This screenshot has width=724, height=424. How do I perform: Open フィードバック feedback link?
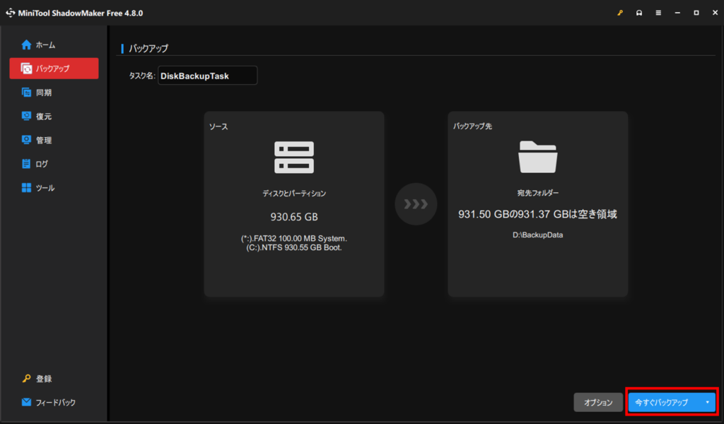tap(55, 403)
